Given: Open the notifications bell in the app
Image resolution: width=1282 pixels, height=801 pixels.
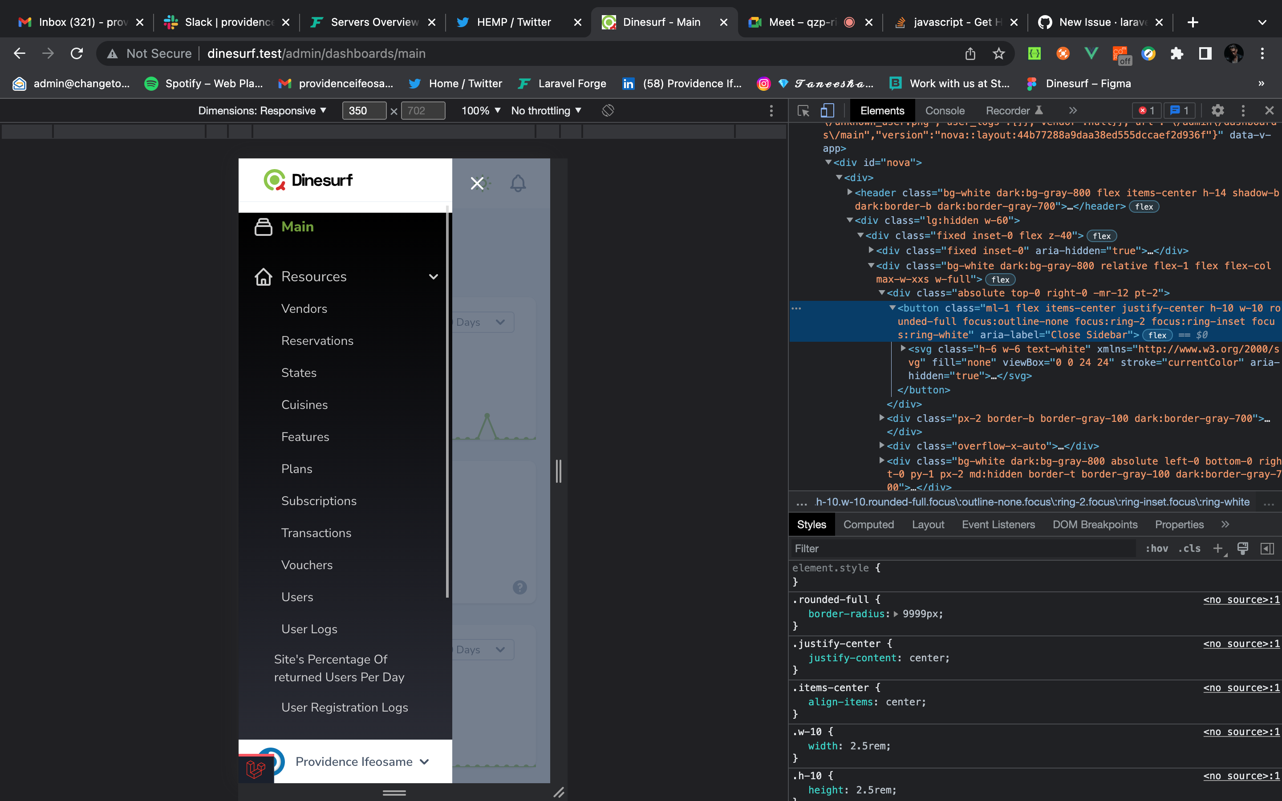Looking at the screenshot, I should pyautogui.click(x=518, y=183).
